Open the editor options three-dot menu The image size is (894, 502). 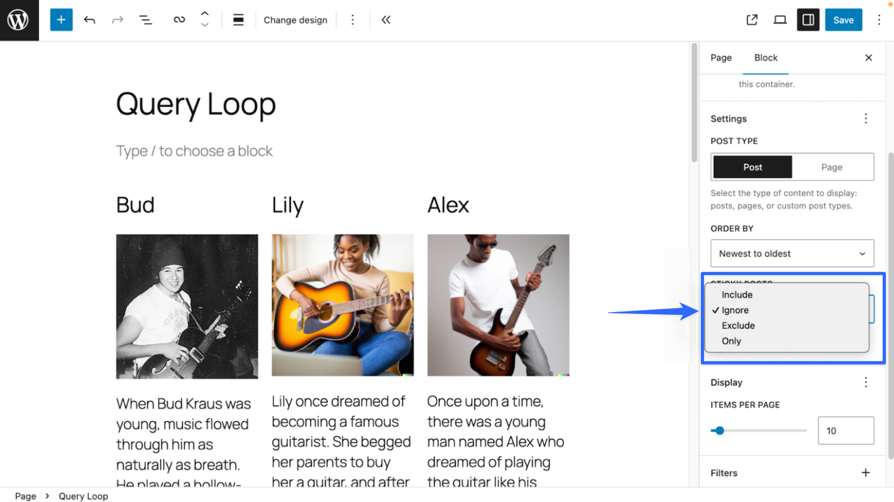tap(879, 20)
